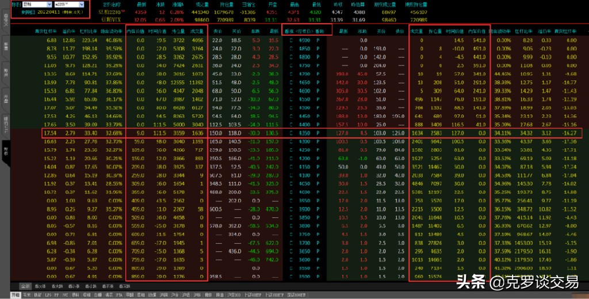Switch to the PVC bottom tab
The width and height of the screenshot is (589, 299).
coord(66,295)
